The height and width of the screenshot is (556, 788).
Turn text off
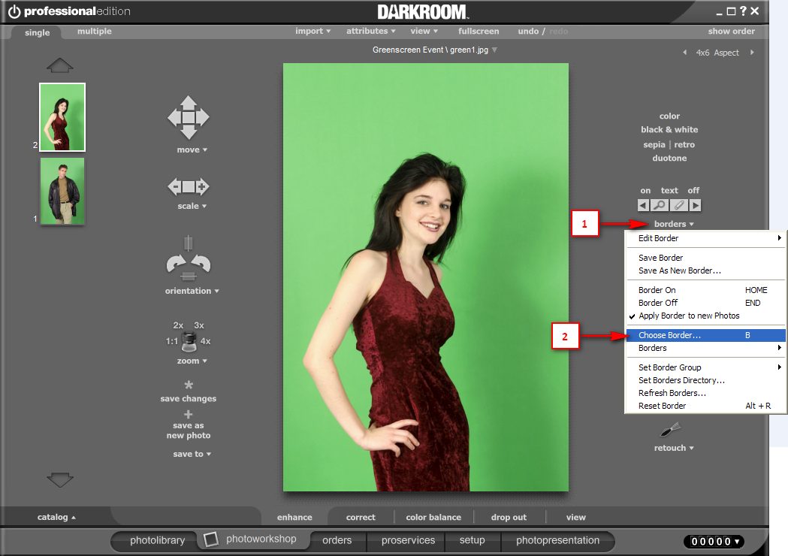pyautogui.click(x=693, y=191)
